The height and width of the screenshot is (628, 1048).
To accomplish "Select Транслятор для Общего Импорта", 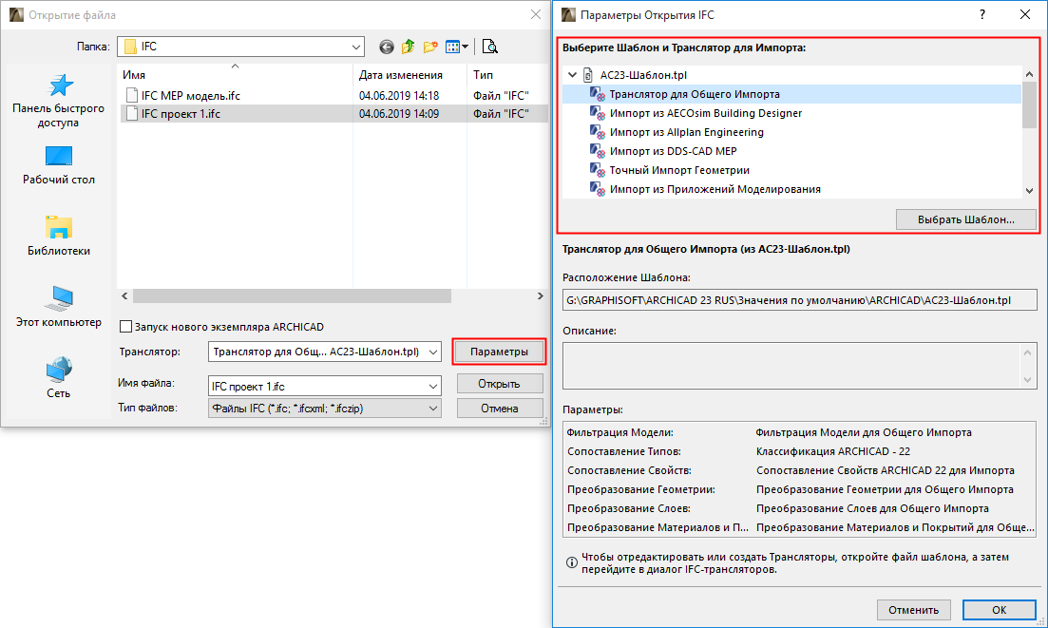I will click(695, 94).
